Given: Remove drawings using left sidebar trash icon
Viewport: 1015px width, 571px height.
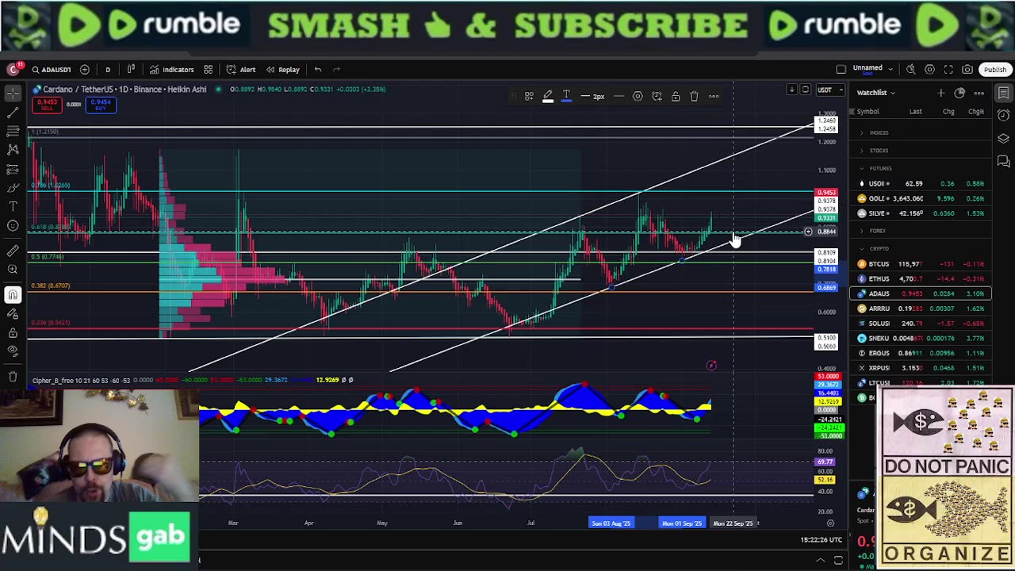Looking at the screenshot, I should click(13, 376).
